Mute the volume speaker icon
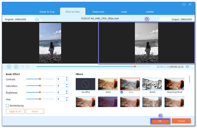The width and height of the screenshot is (197, 128). 187,67
